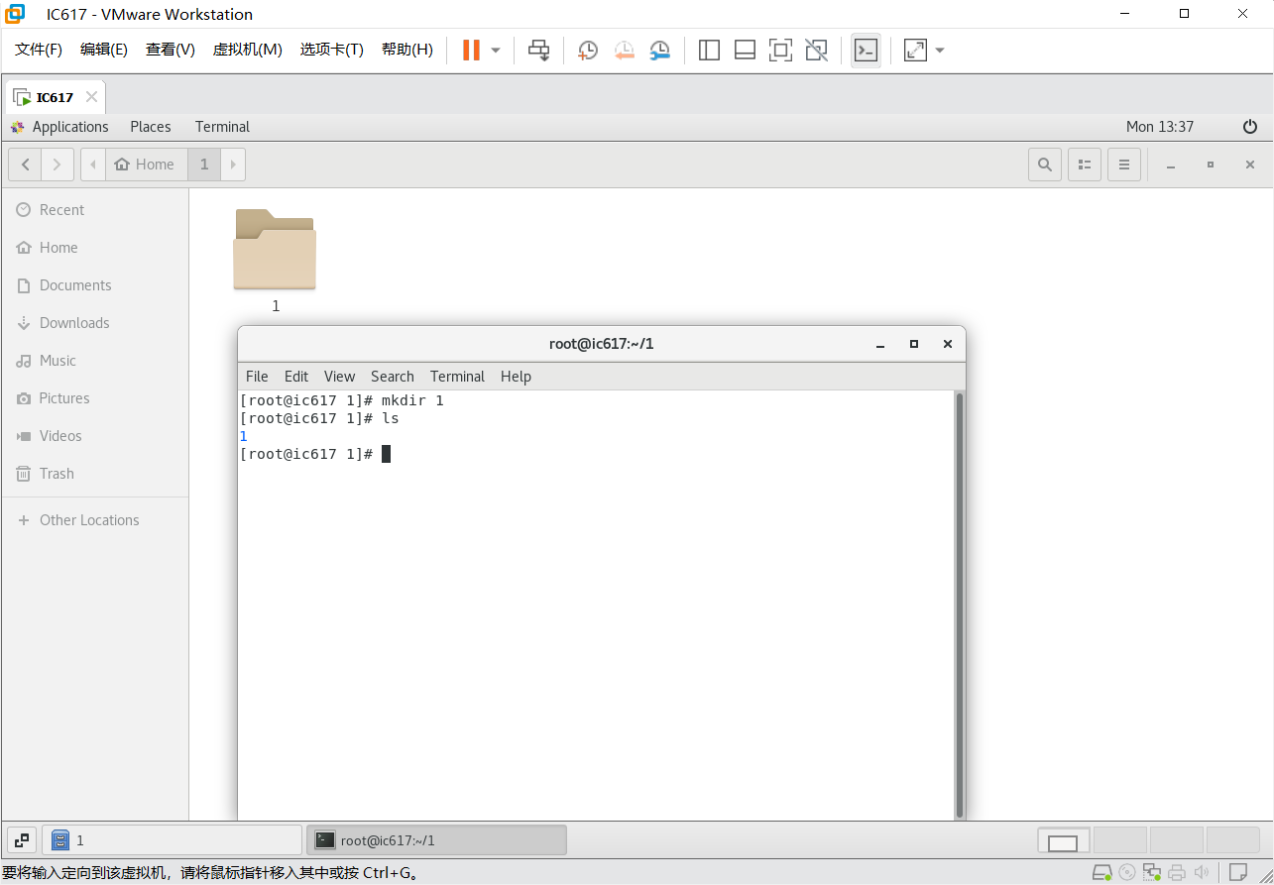The height and width of the screenshot is (885, 1274).
Task: Click the network adapter status icon
Action: click(x=1152, y=873)
